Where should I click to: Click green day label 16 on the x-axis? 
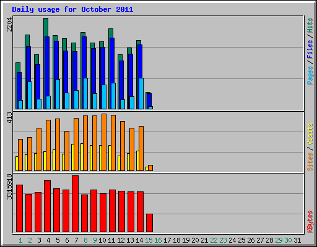point(158,240)
